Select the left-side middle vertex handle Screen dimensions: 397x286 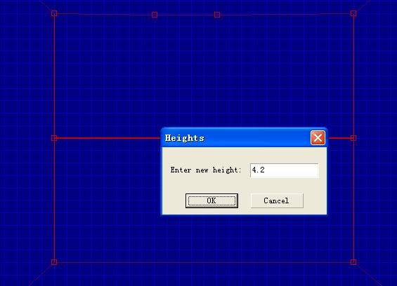(54, 138)
